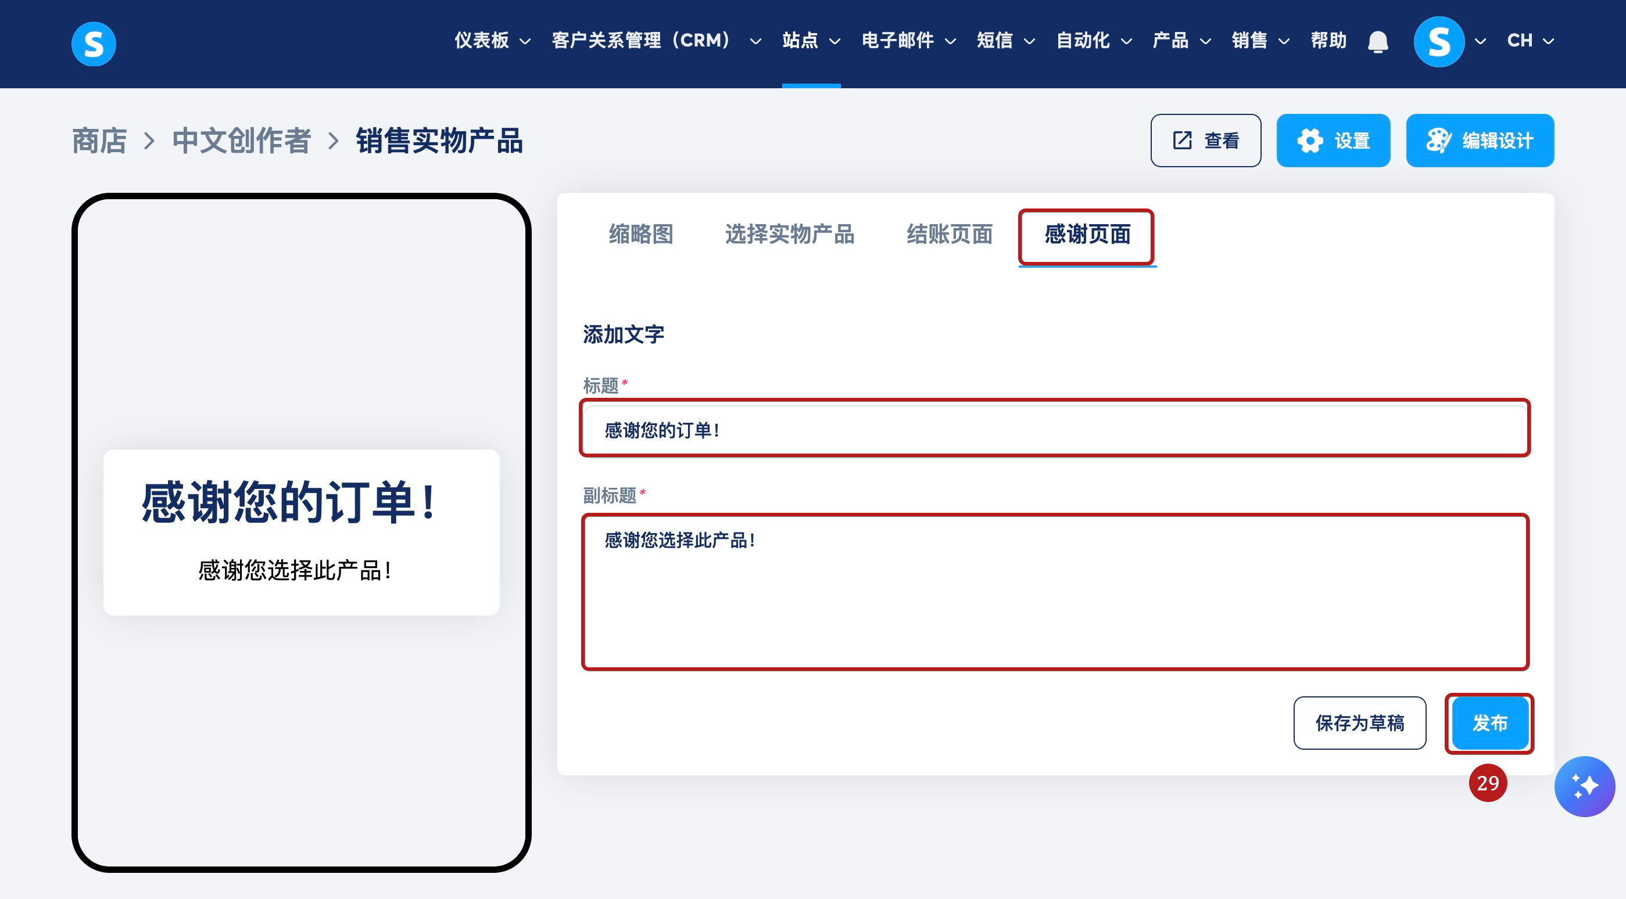This screenshot has width=1626, height=899.
Task: Expand the 仪表板 dropdown menu
Action: (x=492, y=41)
